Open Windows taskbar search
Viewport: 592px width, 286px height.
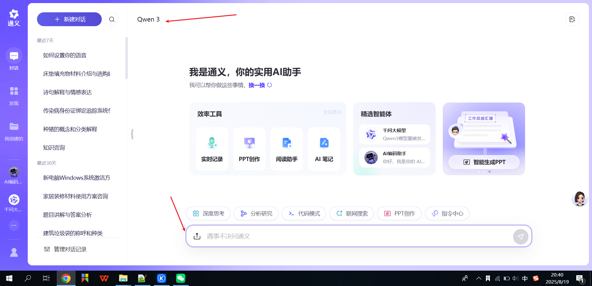click(28, 279)
